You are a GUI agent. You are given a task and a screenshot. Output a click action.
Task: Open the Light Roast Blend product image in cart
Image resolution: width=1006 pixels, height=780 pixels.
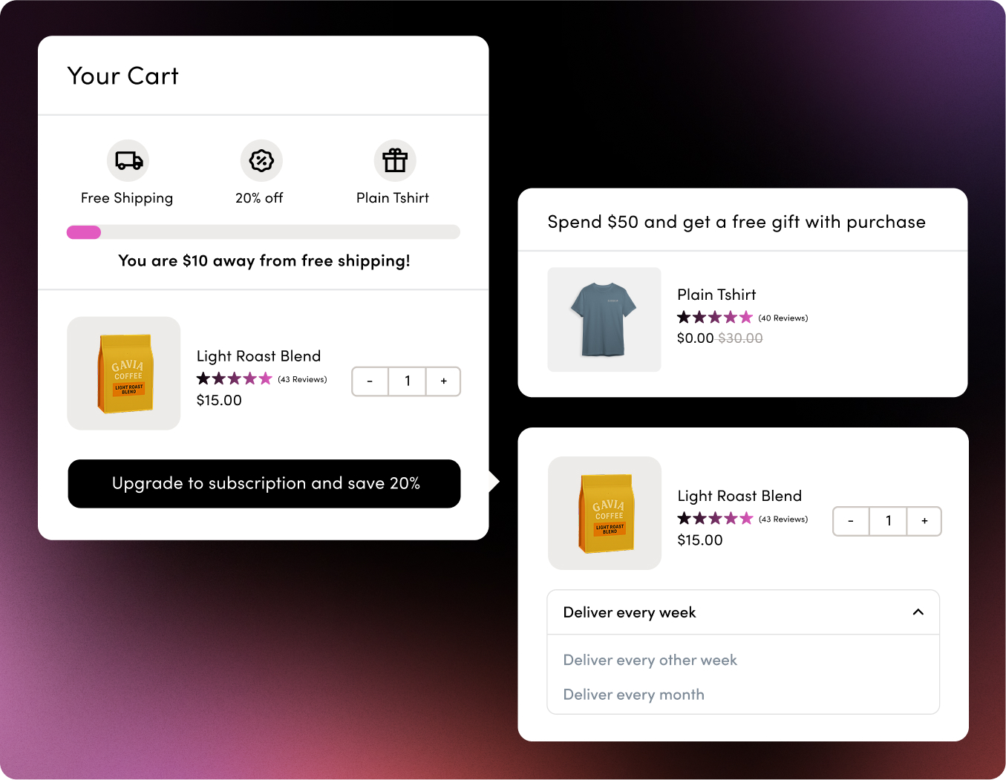coord(123,373)
